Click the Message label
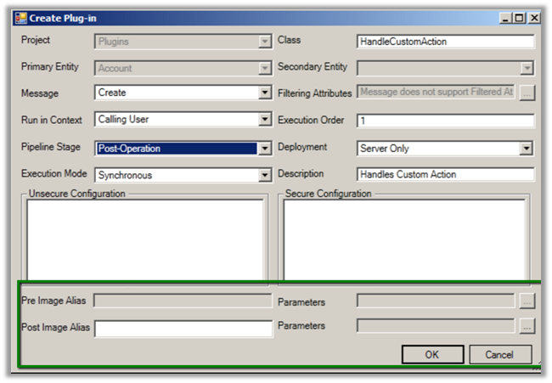 coord(40,93)
